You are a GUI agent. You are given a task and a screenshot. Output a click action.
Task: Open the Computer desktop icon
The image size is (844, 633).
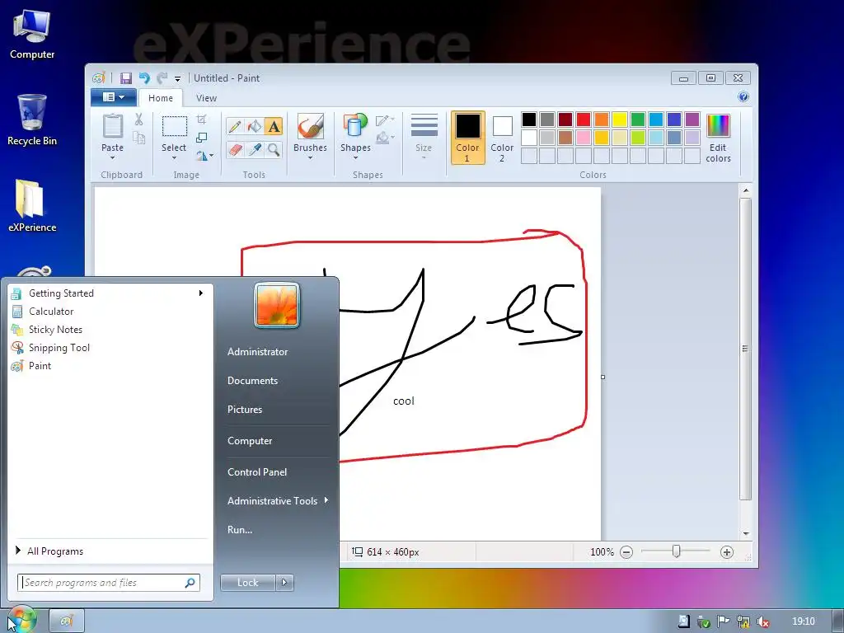pos(32,35)
